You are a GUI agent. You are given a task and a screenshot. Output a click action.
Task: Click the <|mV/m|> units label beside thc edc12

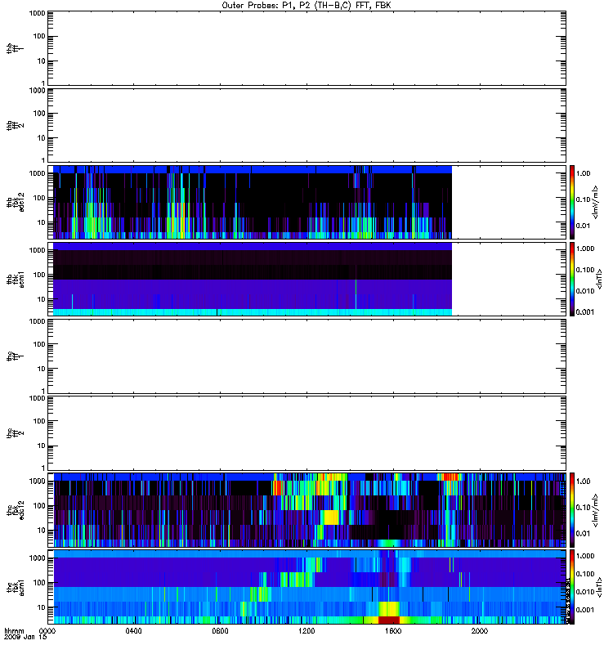(x=596, y=510)
